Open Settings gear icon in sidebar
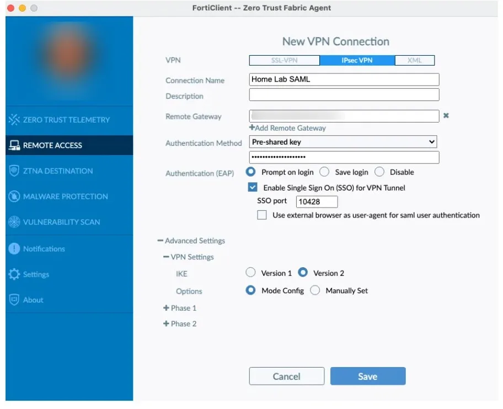Image resolution: width=503 pixels, height=409 pixels. 14,274
